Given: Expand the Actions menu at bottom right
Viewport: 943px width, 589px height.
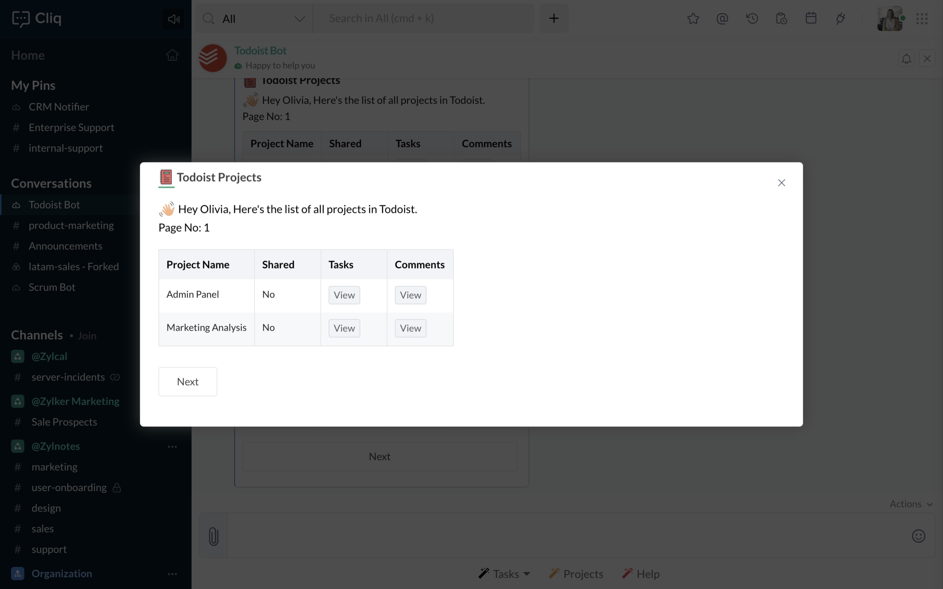Looking at the screenshot, I should coord(910,504).
